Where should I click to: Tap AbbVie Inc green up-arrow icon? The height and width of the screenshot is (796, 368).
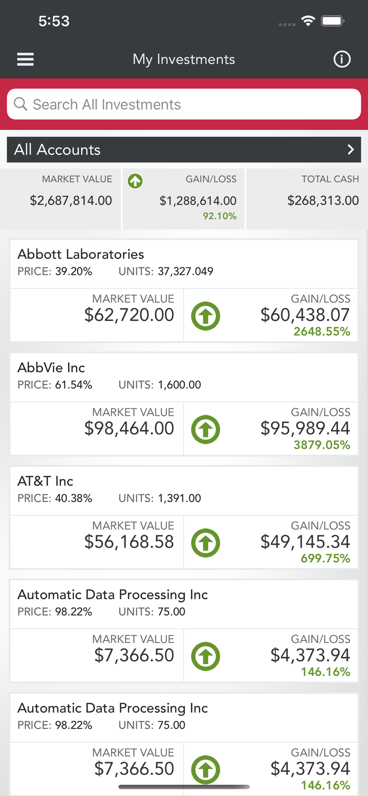click(x=206, y=429)
